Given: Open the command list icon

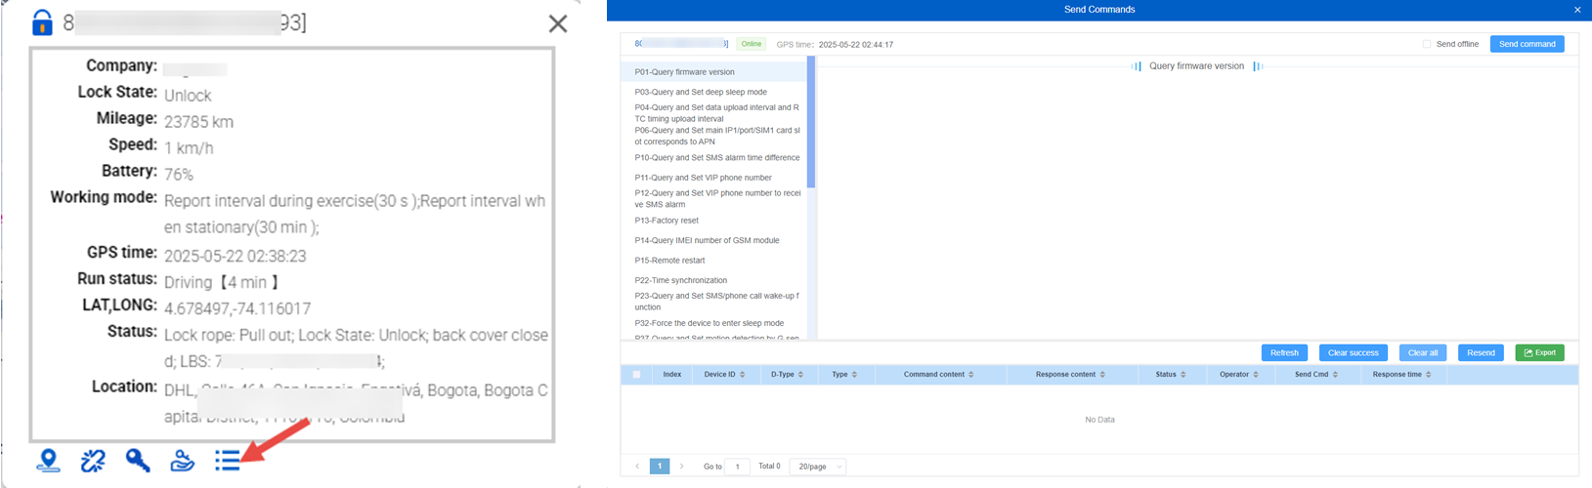Looking at the screenshot, I should tap(228, 460).
